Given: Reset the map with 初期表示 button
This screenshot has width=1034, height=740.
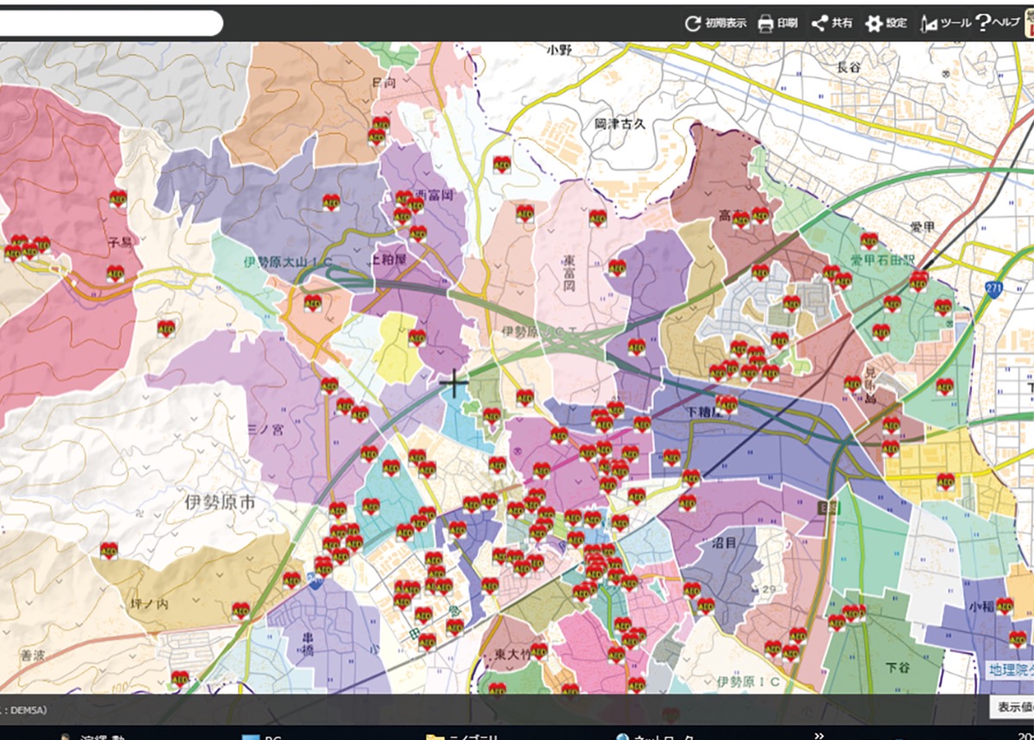Looking at the screenshot, I should (x=715, y=23).
